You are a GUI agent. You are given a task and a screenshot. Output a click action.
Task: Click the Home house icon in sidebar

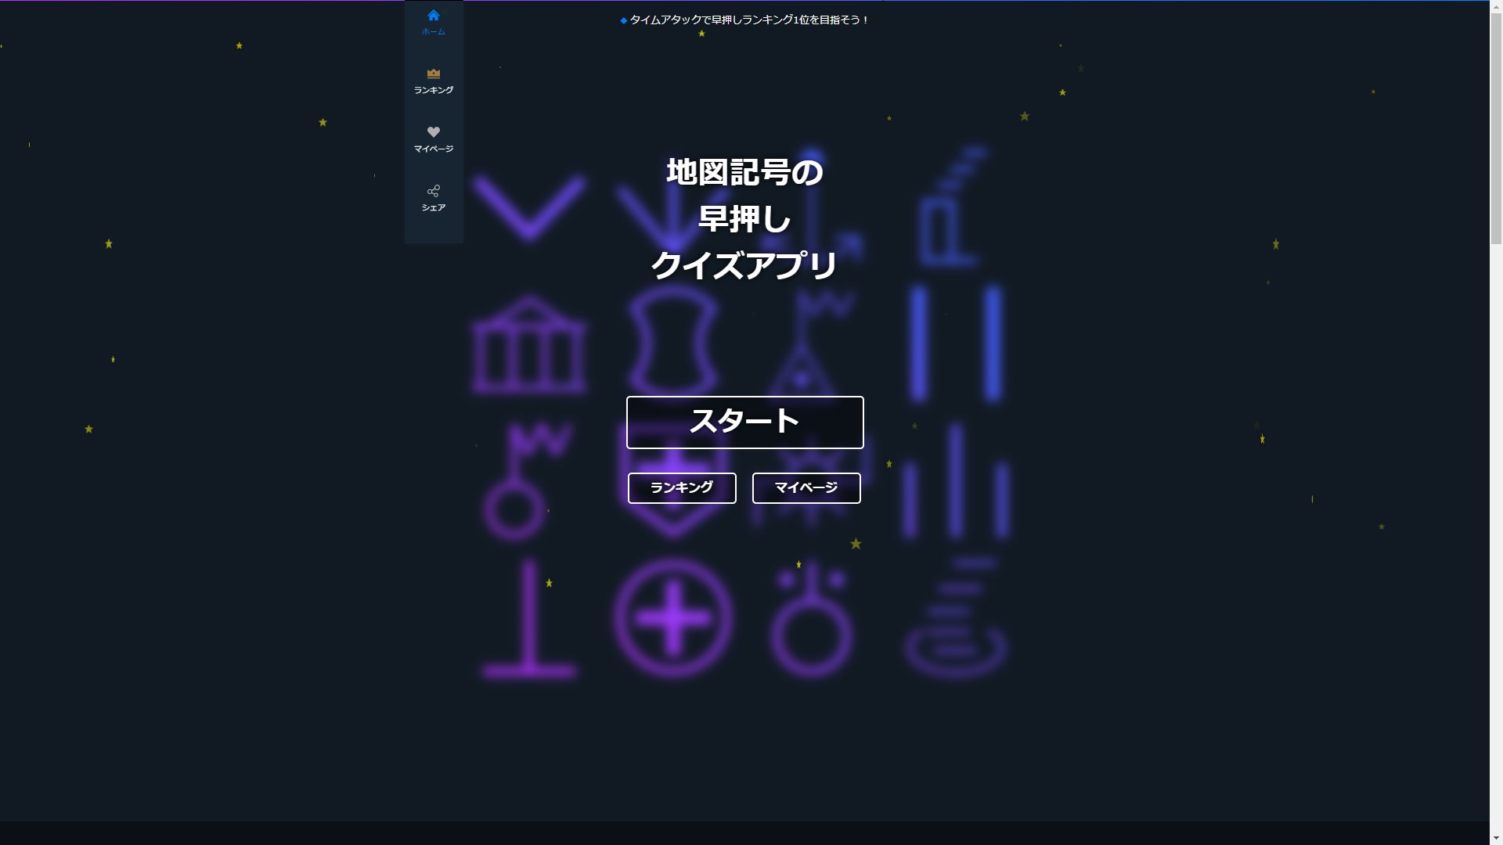[433, 16]
